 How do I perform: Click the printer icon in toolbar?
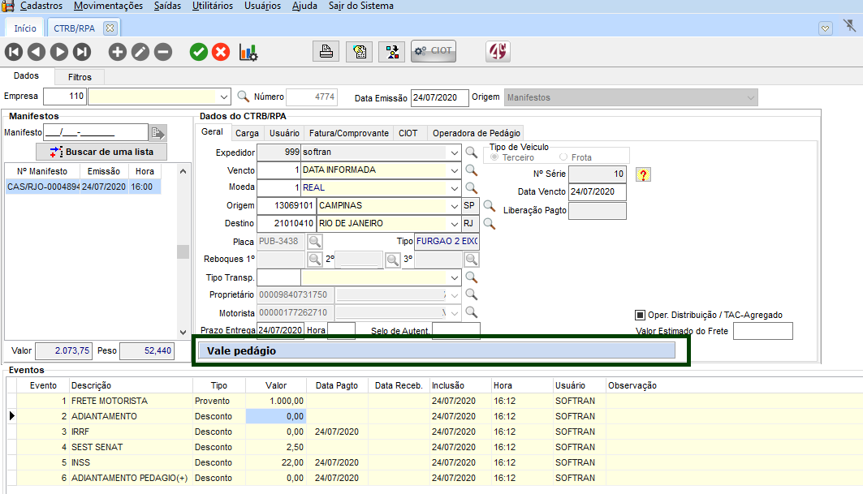(326, 52)
